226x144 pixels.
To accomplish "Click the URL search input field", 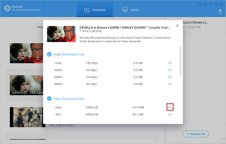I will (40, 27).
